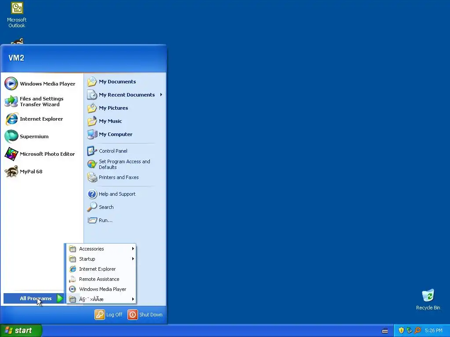This screenshot has width=450, height=337.
Task: Click the VM2 user name header
Action: [16, 58]
